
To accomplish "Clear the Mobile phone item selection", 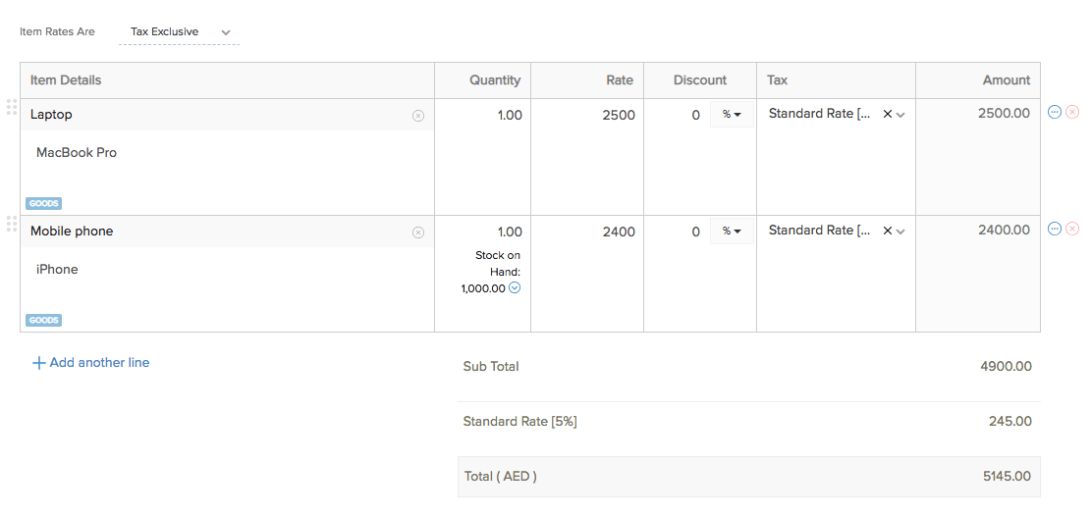I will [418, 232].
